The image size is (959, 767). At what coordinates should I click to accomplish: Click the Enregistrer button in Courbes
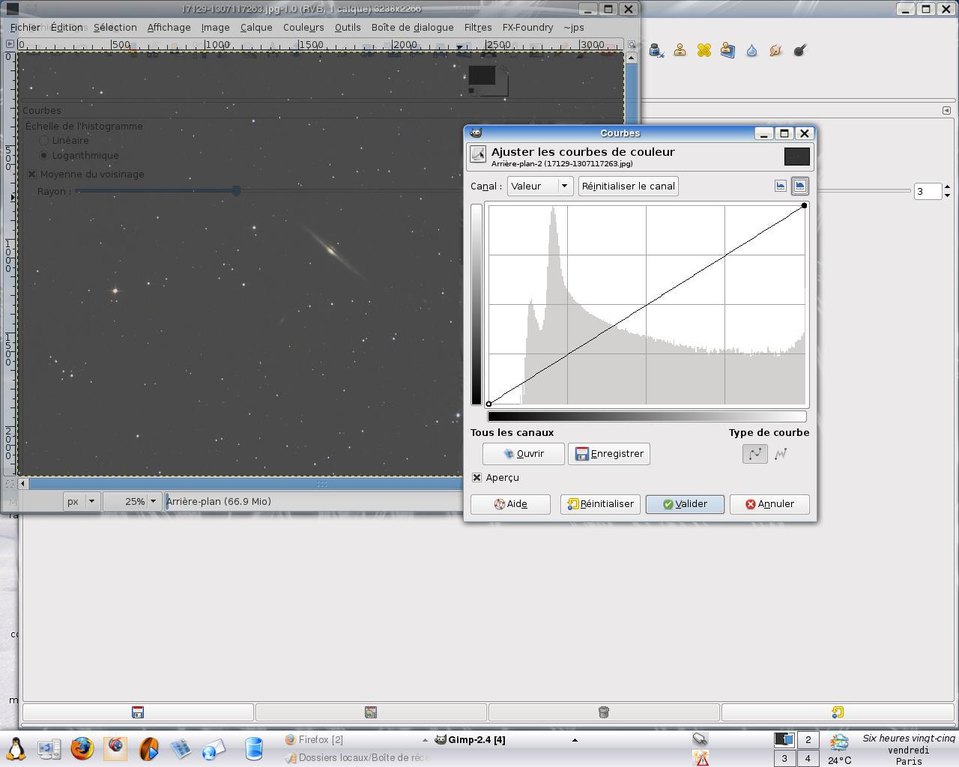tap(609, 453)
